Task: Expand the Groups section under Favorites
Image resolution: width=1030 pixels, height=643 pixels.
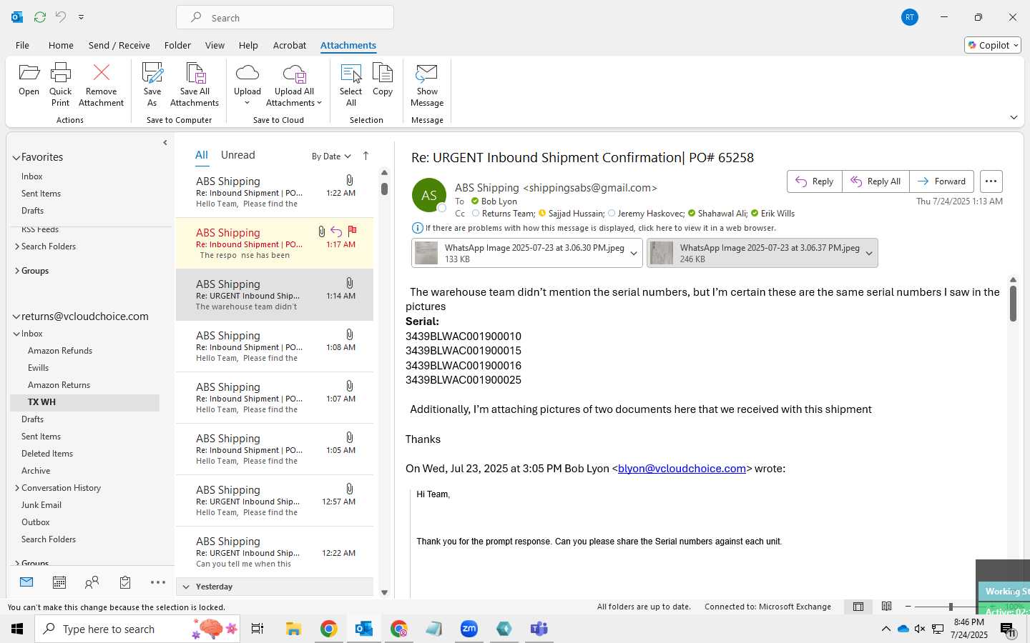Action: click(17, 271)
